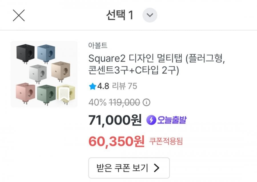Close the selection panel with X
The width and height of the screenshot is (257, 182).
[x=19, y=15]
